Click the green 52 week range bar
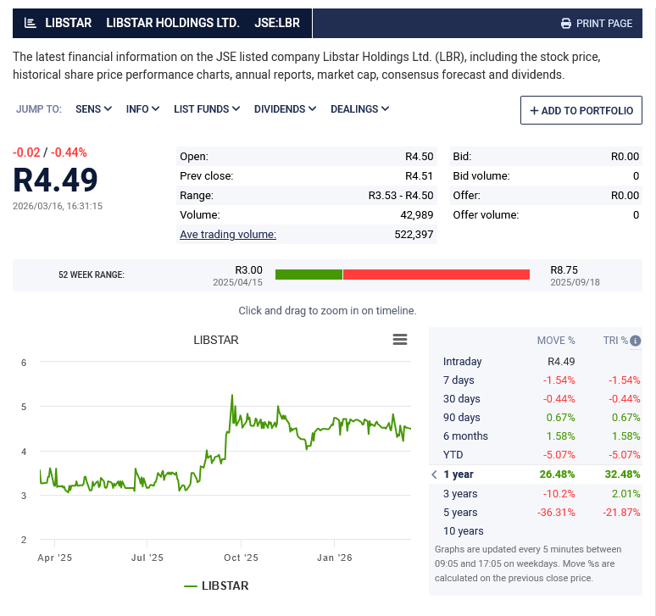 (309, 275)
